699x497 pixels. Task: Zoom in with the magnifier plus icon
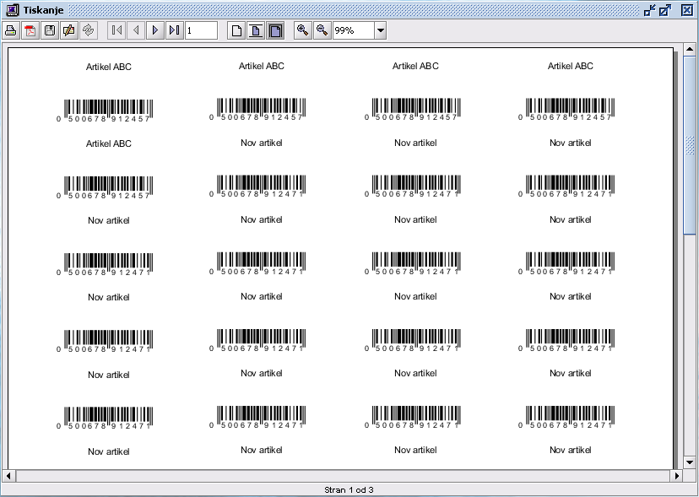tap(302, 30)
